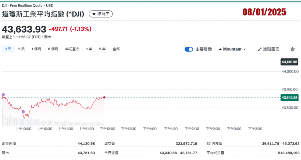Click the Mountain chart type icon
The width and height of the screenshot is (301, 160).
pyautogui.click(x=220, y=49)
